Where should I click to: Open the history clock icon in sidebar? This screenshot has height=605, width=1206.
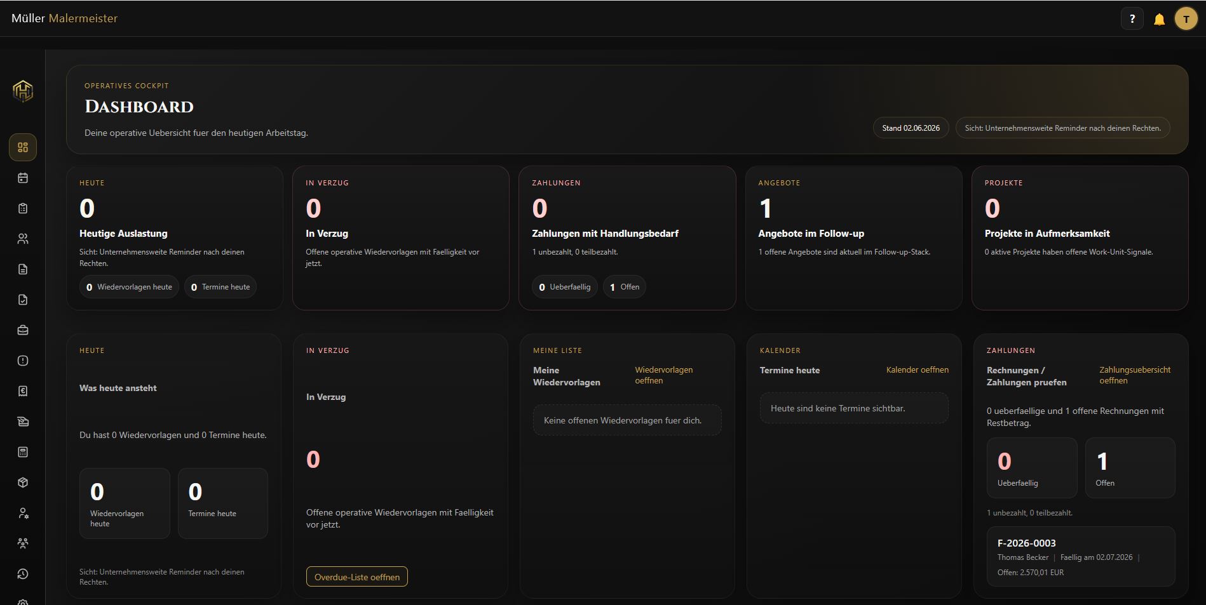tap(23, 574)
